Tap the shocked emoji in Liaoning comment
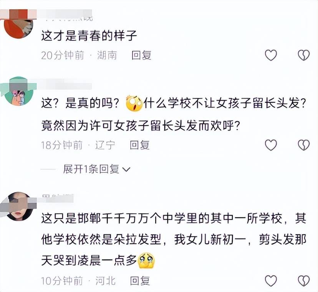 (134, 103)
